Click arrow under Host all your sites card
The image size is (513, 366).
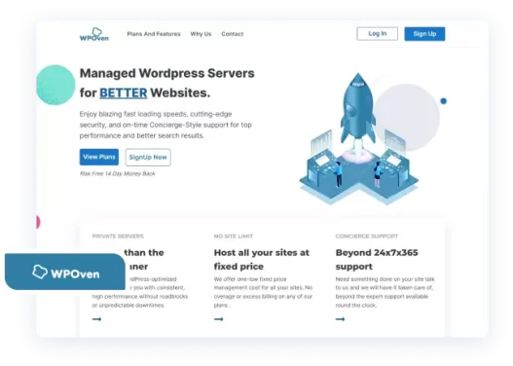coord(219,319)
